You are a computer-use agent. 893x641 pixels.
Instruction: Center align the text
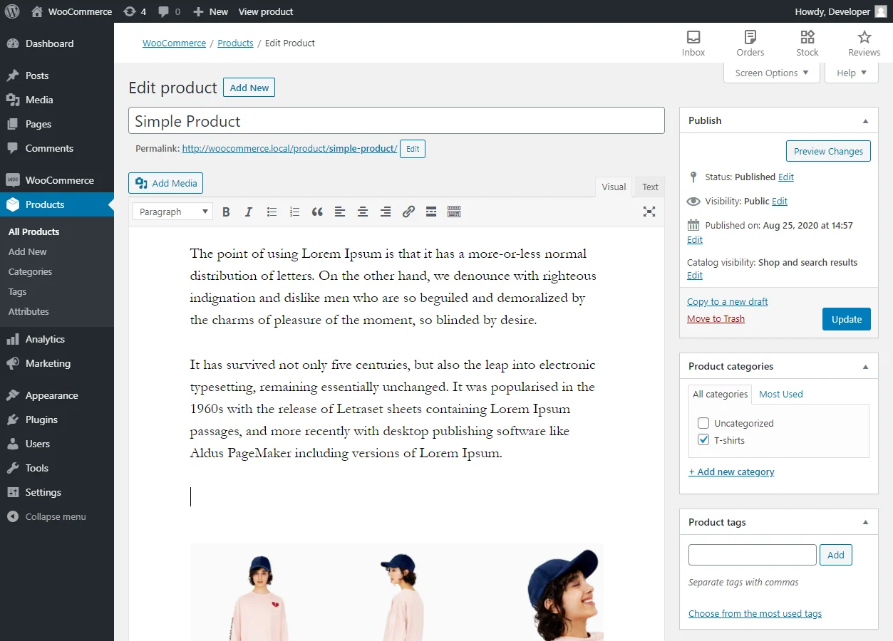tap(363, 212)
